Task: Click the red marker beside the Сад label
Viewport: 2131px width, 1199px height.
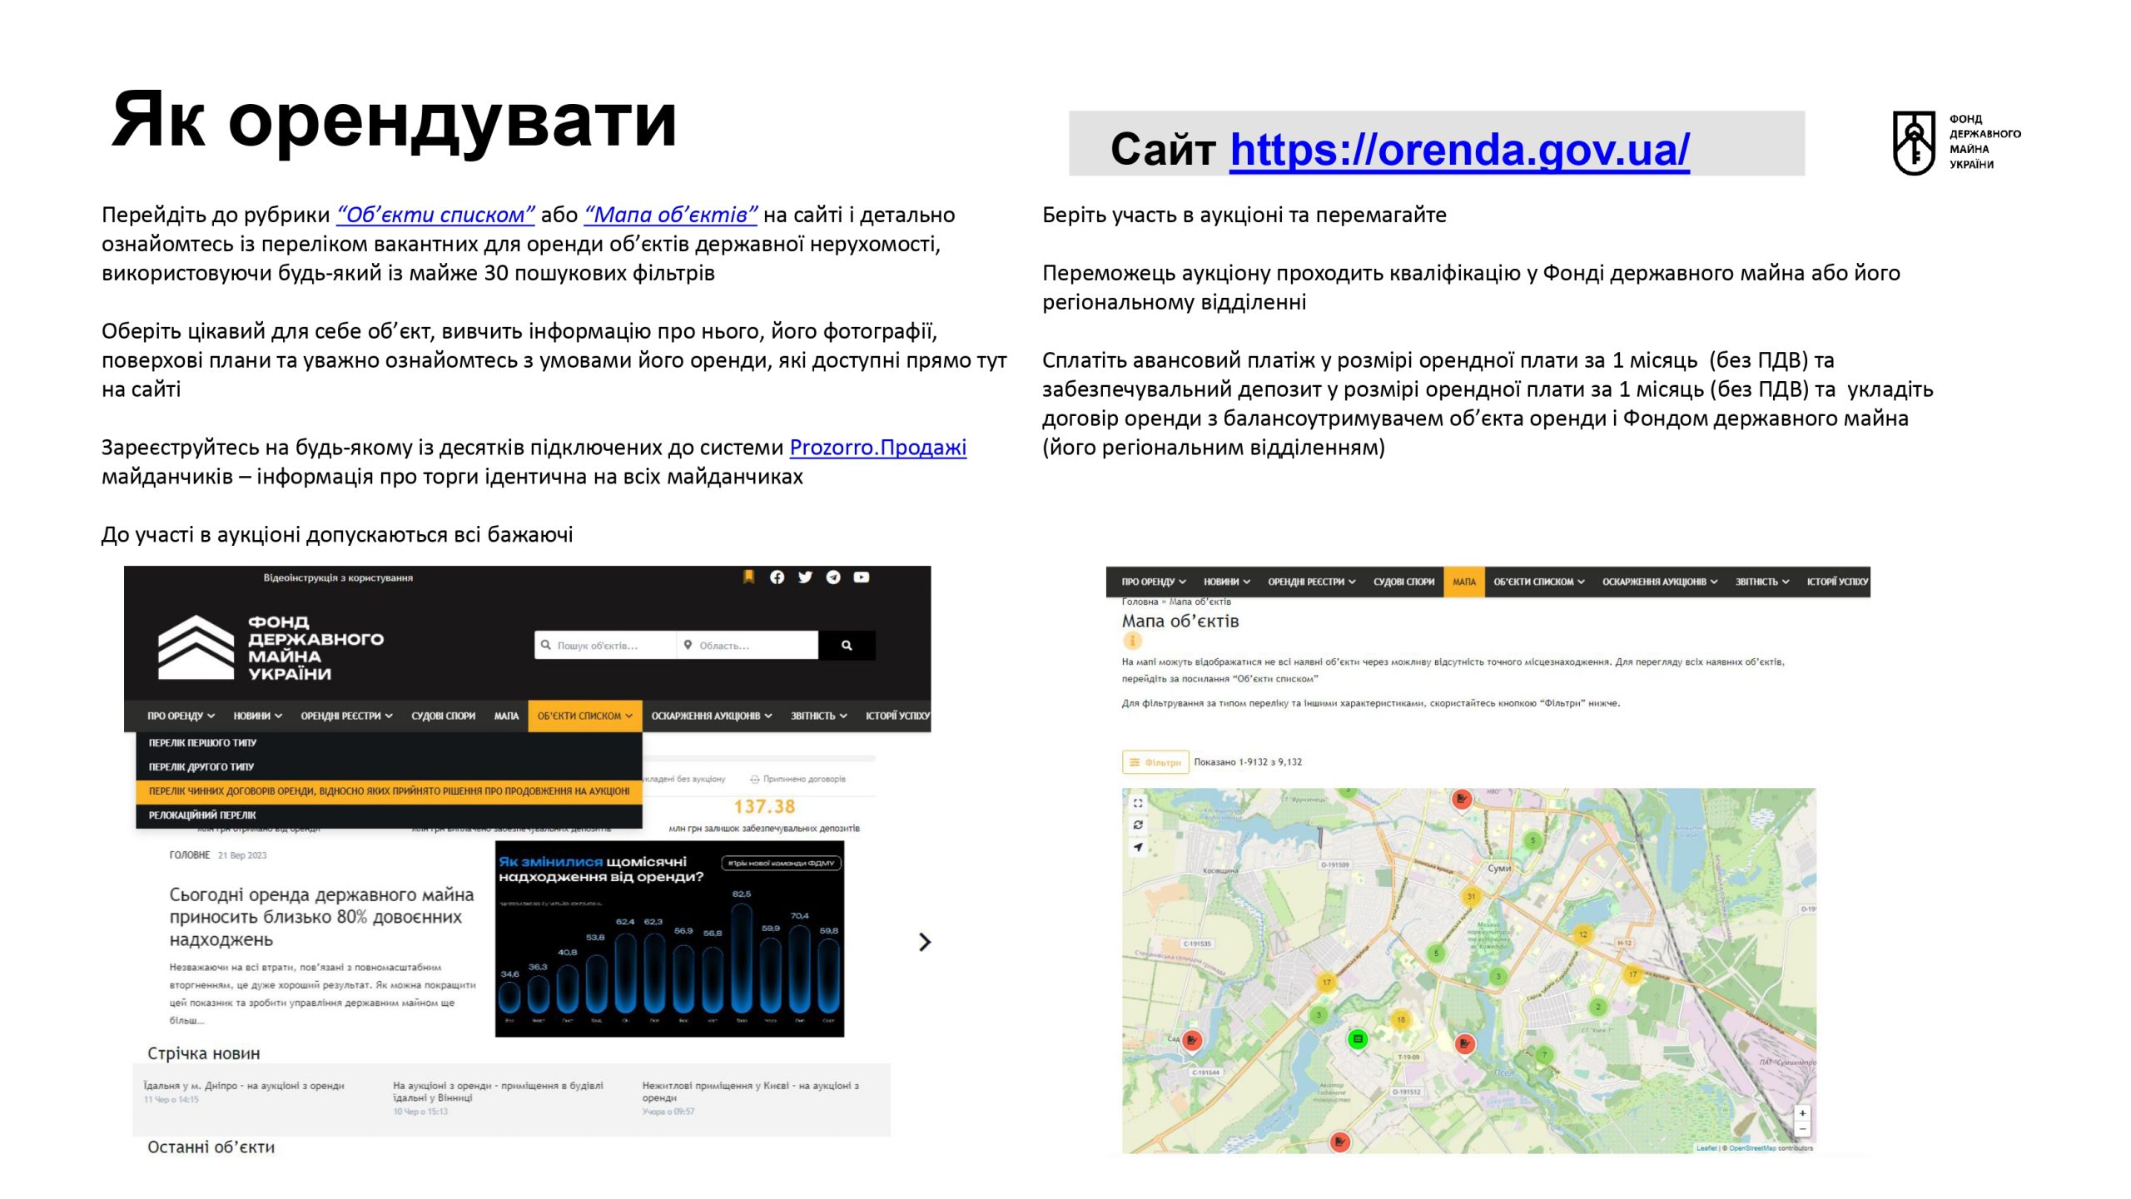Action: pos(1192,1040)
